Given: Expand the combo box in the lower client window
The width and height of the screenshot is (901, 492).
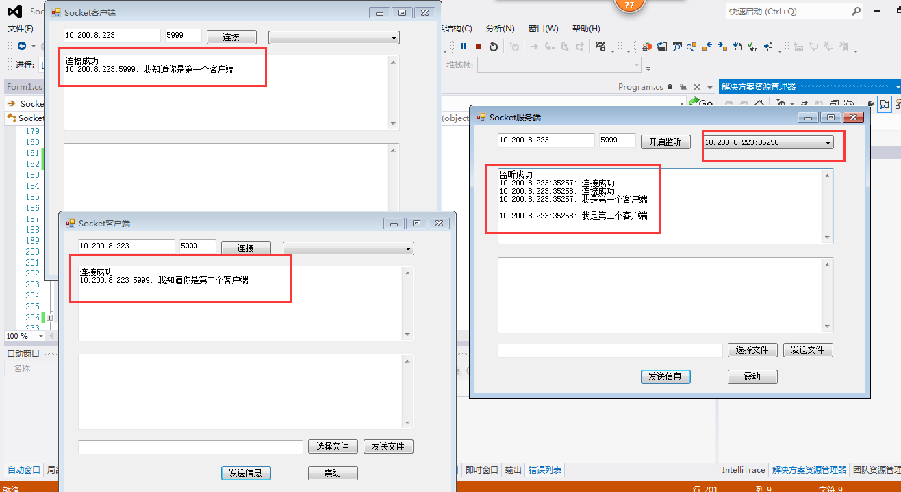Looking at the screenshot, I should coord(409,248).
